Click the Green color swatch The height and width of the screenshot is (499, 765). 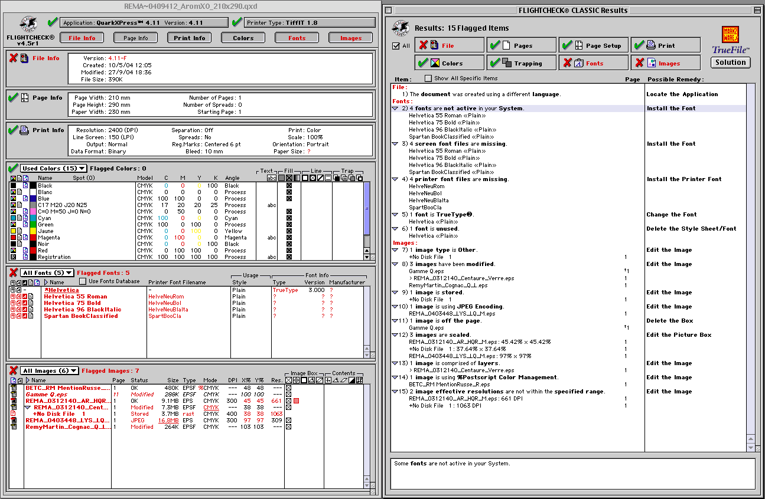(x=33, y=225)
